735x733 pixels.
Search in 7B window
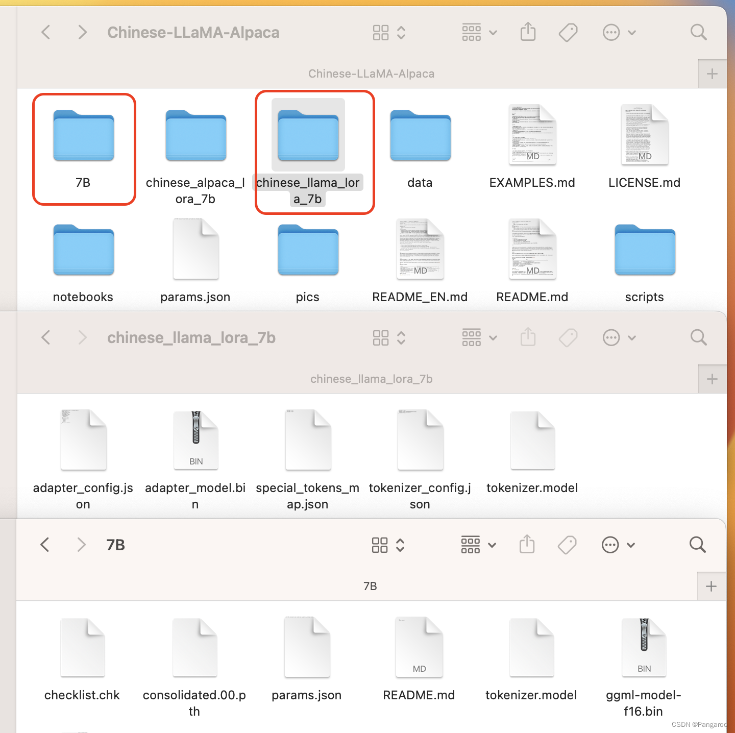[x=697, y=545]
